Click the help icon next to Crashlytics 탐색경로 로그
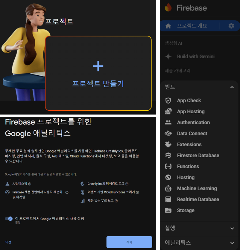 127,184
